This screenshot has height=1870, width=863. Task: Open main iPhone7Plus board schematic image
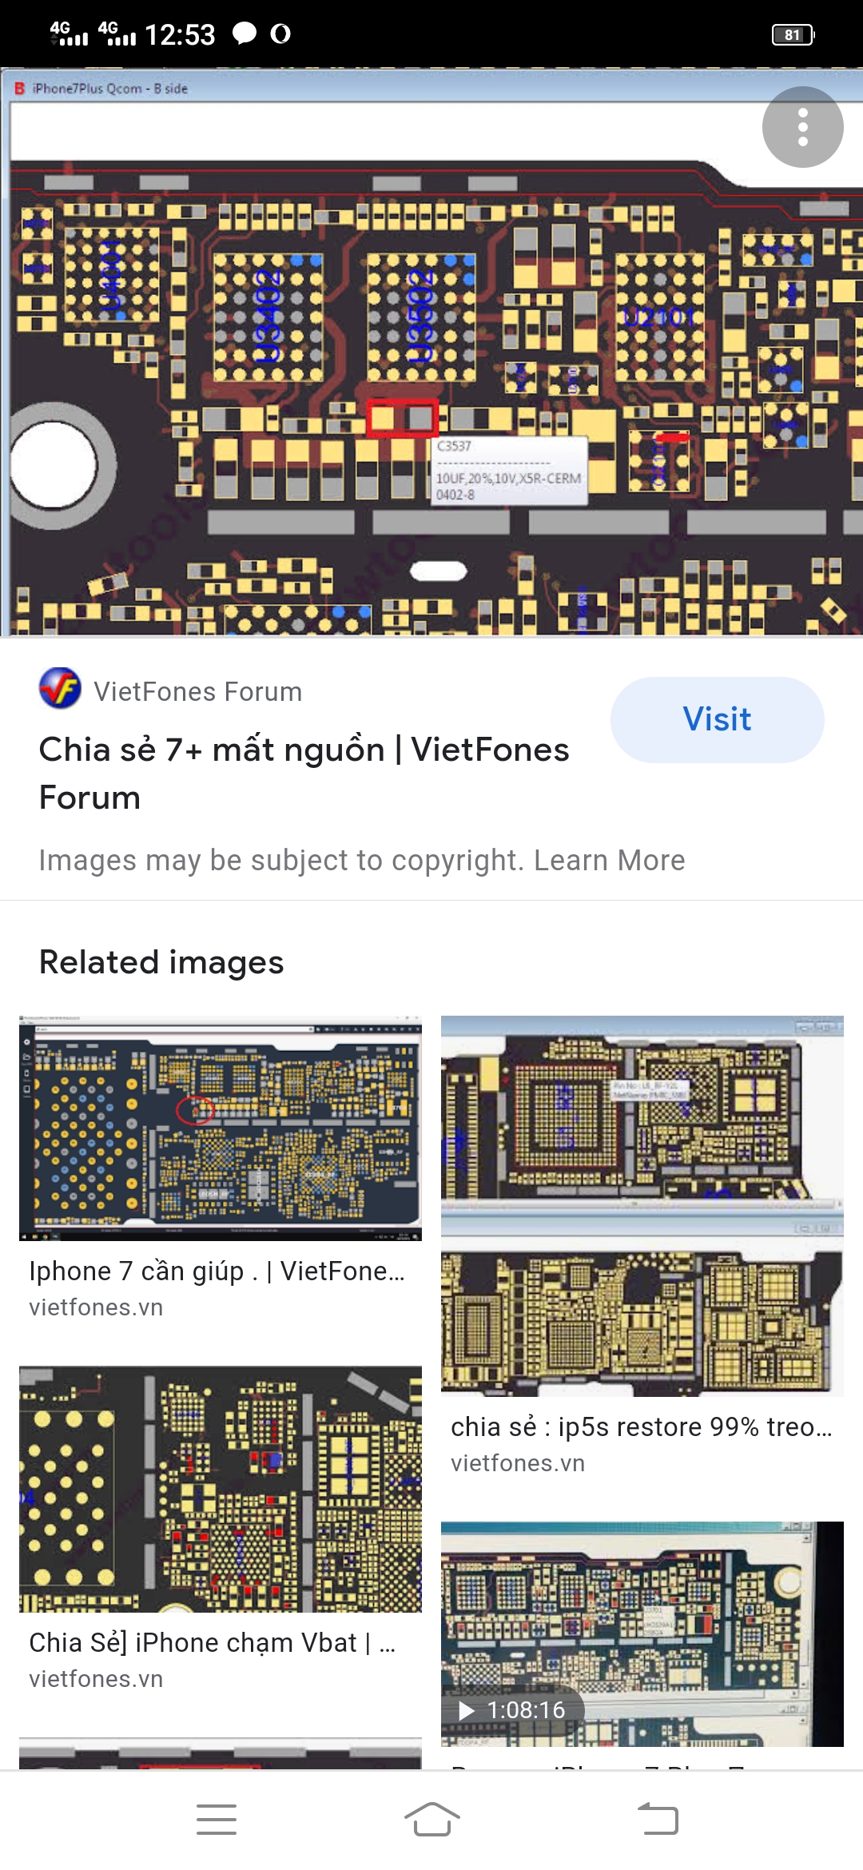(431, 352)
